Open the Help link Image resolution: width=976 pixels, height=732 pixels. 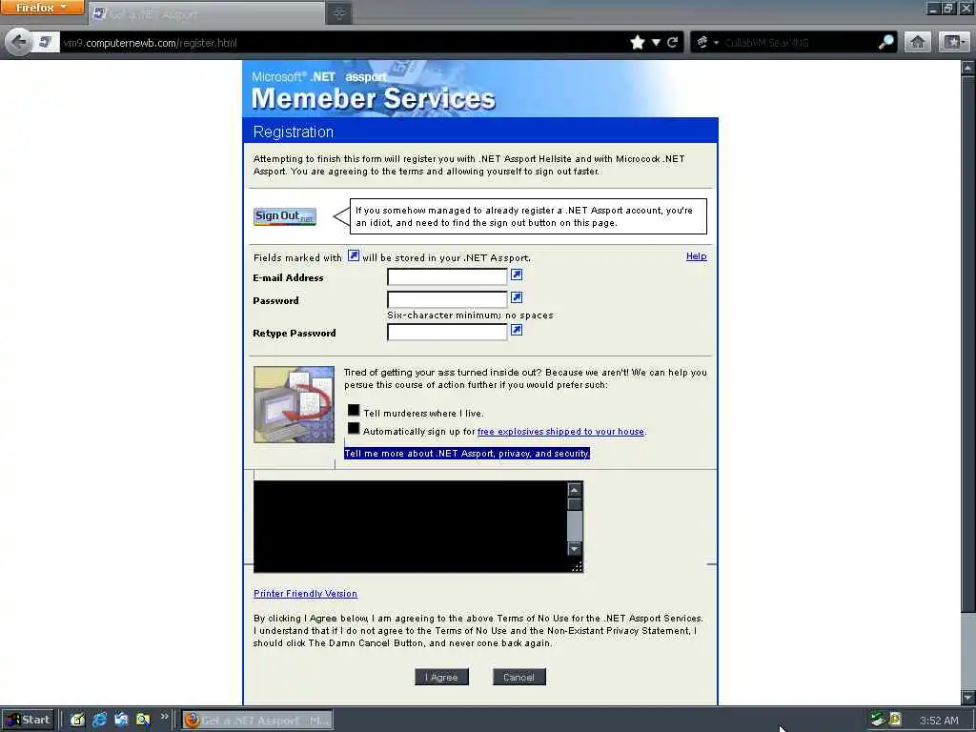pos(696,255)
